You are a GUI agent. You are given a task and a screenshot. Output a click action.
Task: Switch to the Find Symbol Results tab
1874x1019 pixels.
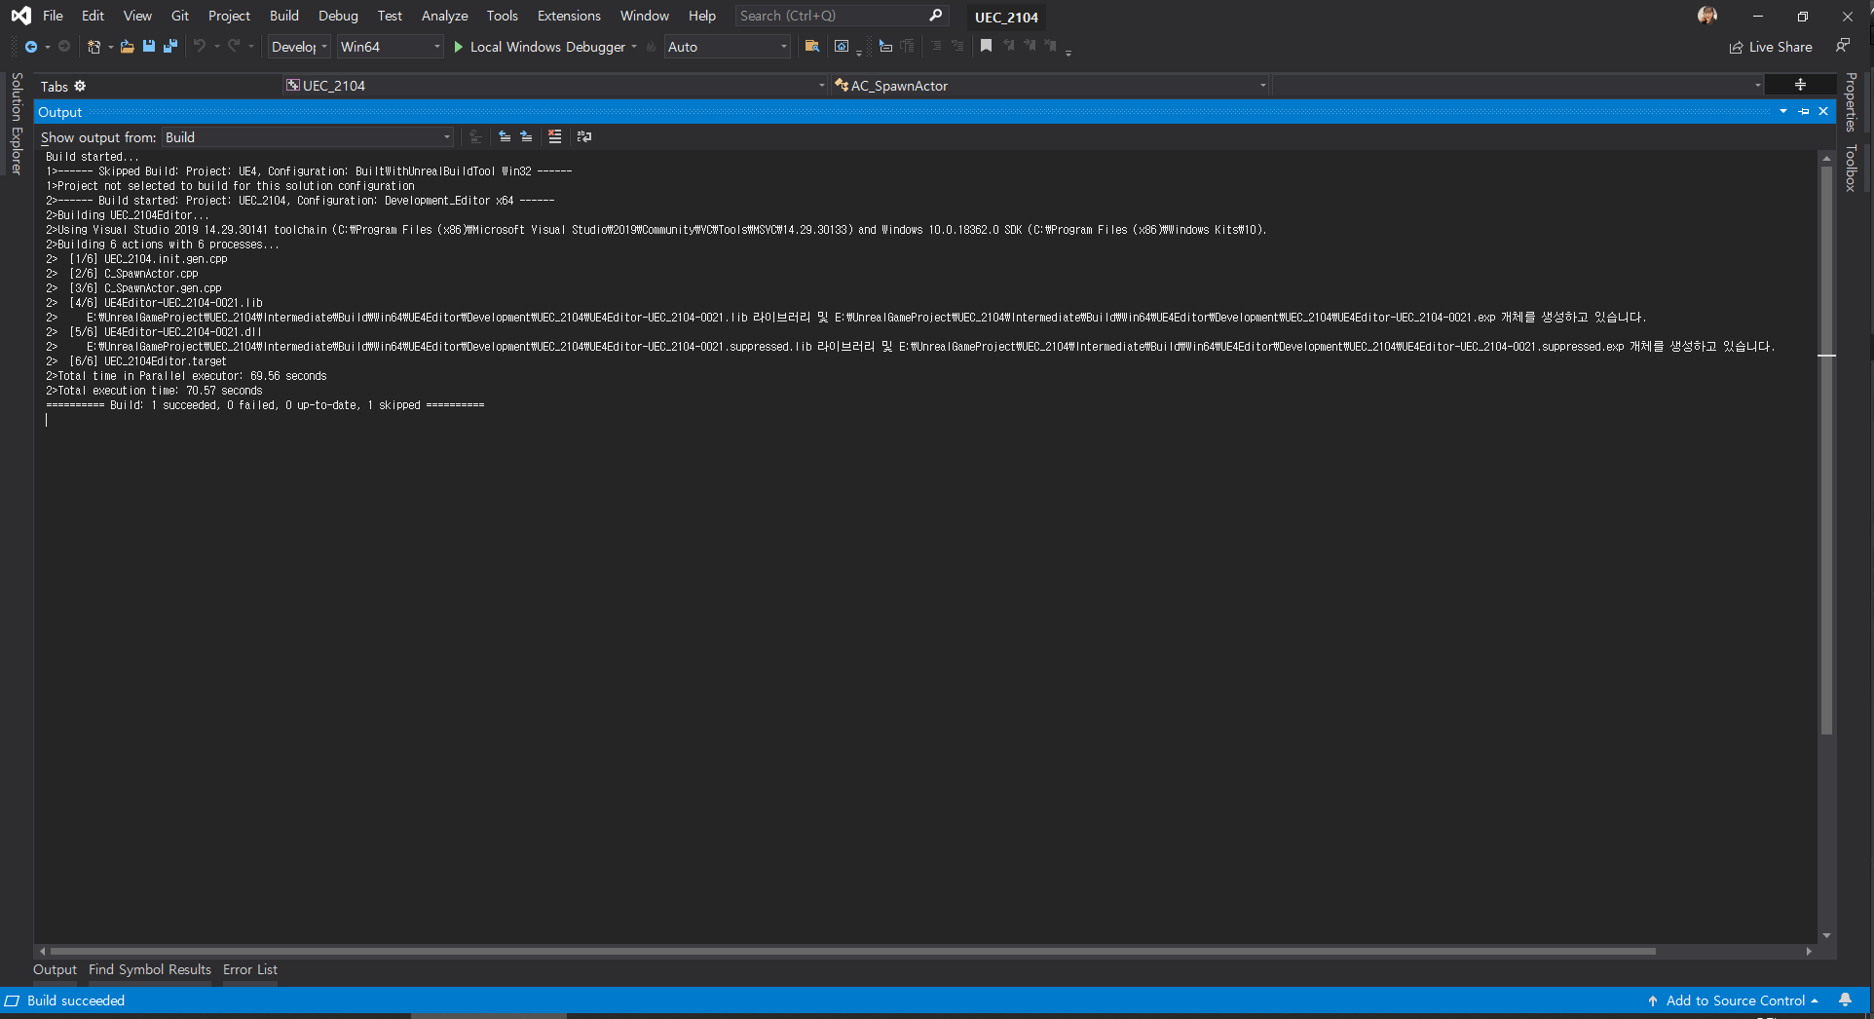coord(150,969)
